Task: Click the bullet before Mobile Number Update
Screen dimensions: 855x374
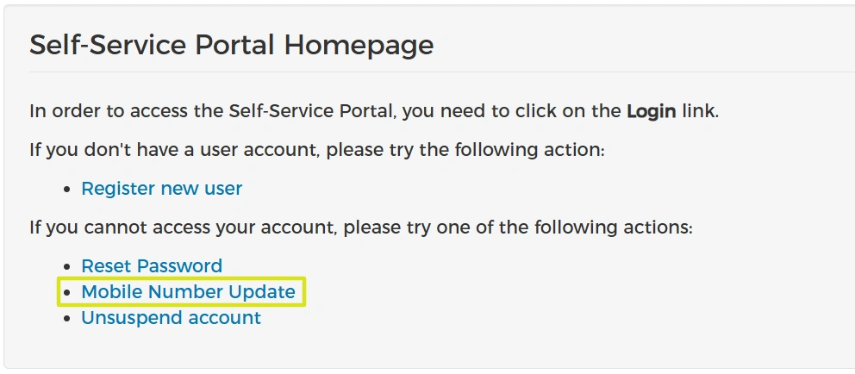Action: click(69, 293)
